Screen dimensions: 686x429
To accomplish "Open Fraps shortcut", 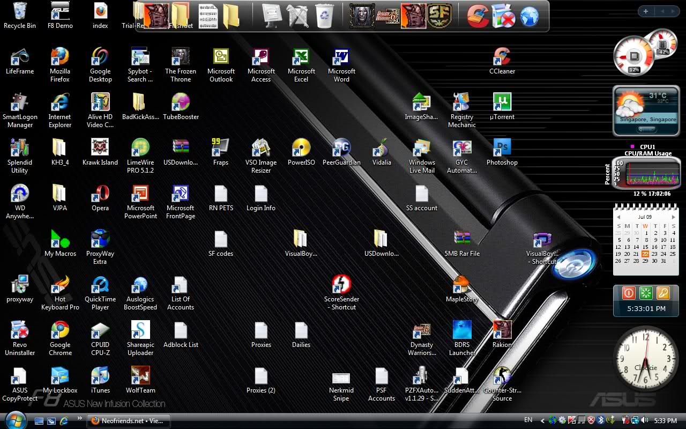I will 221,152.
